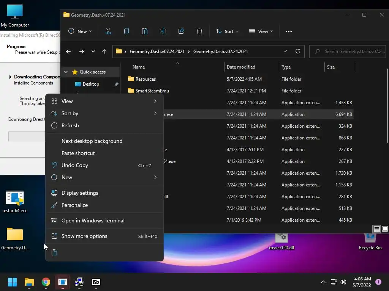Open the Windows Start button
This screenshot has height=291, width=389.
(x=12, y=282)
